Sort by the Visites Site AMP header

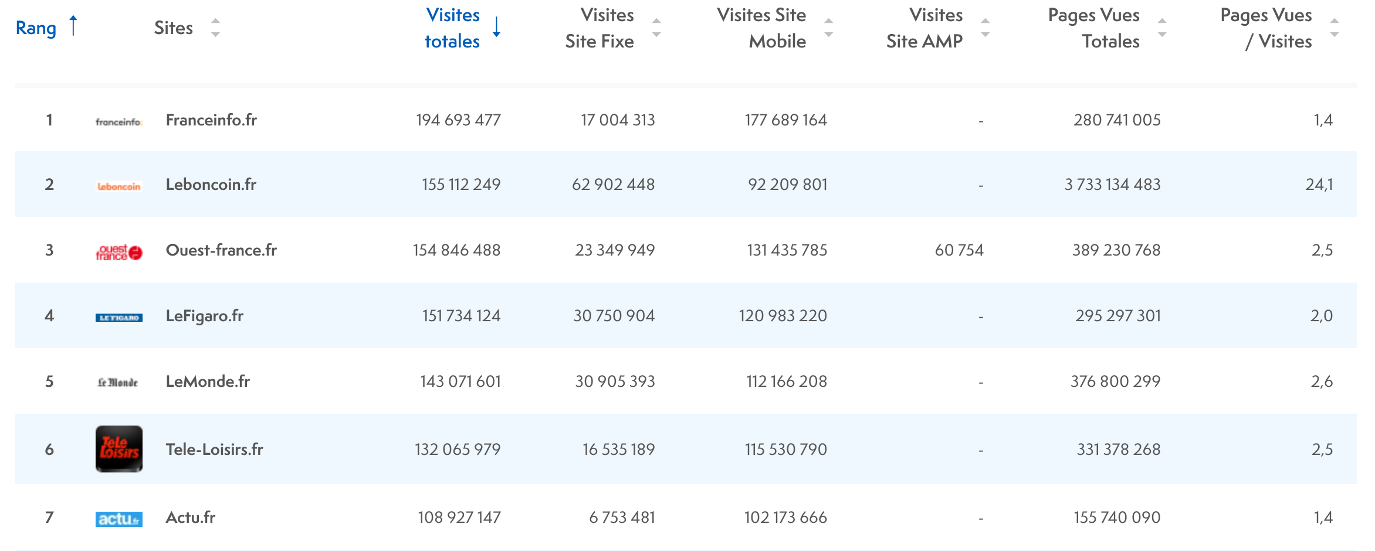click(924, 28)
